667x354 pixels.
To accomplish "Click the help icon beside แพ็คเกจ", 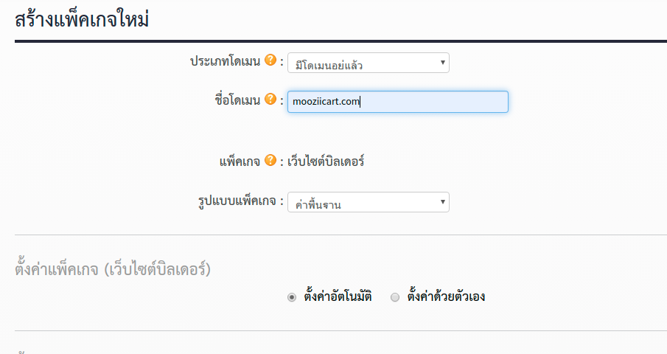I will 270,161.
